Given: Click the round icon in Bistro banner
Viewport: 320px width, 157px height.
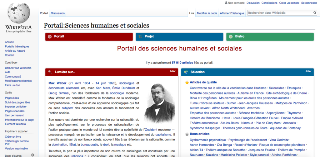Looking at the screenshot, I should coord(231,37).
